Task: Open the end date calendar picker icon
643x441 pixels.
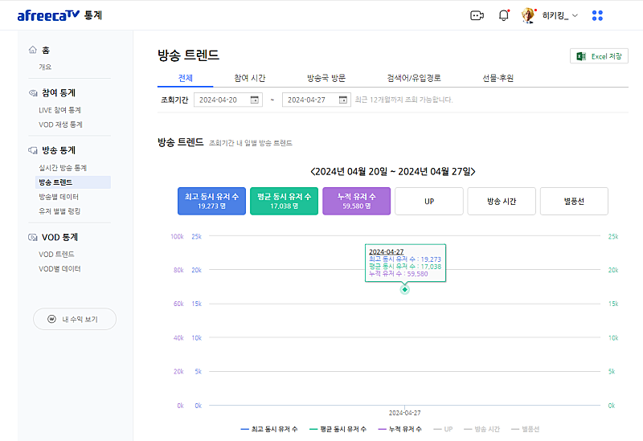Action: [x=343, y=100]
